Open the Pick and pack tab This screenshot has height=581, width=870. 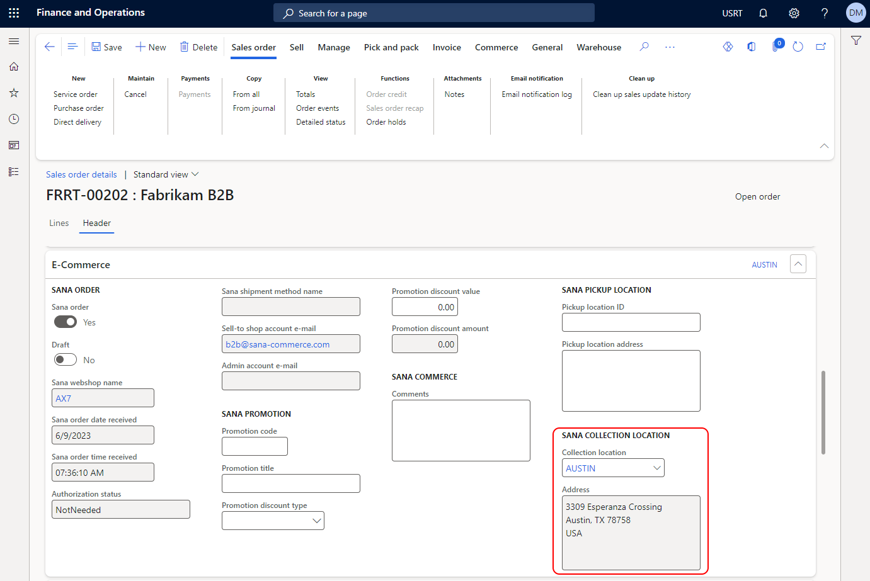391,47
